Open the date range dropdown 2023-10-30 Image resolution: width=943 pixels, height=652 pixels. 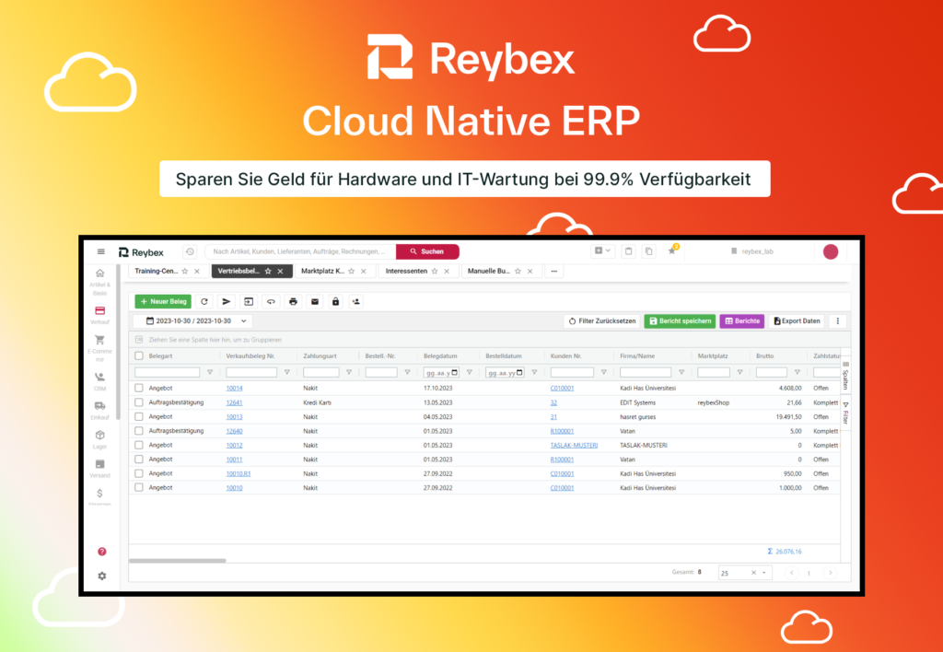(191, 320)
